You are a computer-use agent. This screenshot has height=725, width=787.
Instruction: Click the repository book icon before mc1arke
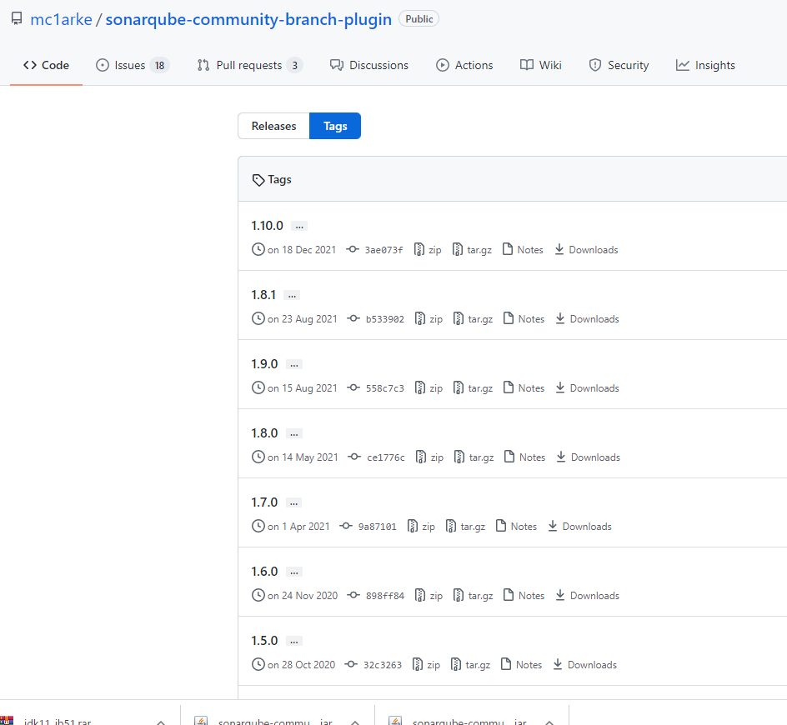[x=16, y=17]
